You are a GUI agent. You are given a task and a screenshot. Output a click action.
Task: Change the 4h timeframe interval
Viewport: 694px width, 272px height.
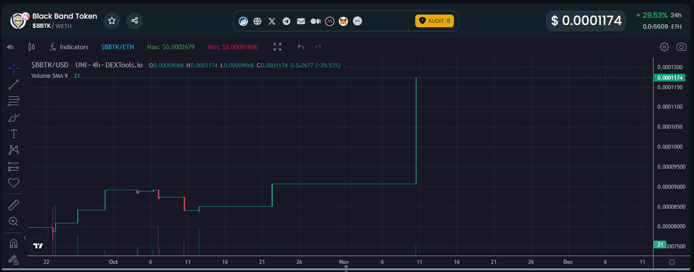pos(10,47)
